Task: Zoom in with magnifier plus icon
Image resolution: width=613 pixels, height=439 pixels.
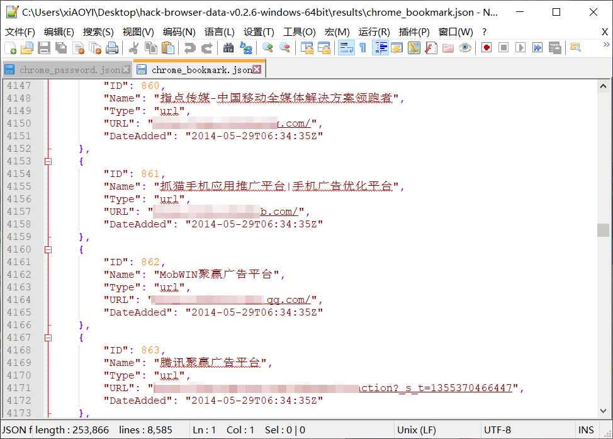Action: (268, 48)
